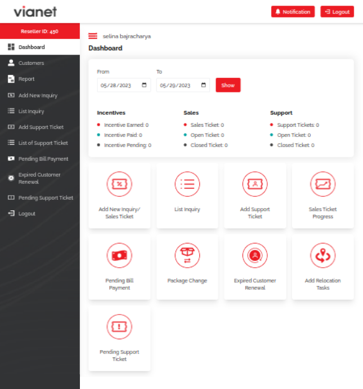Click the Add Support Ticket sidebar icon
The width and height of the screenshot is (363, 389).
[11, 127]
